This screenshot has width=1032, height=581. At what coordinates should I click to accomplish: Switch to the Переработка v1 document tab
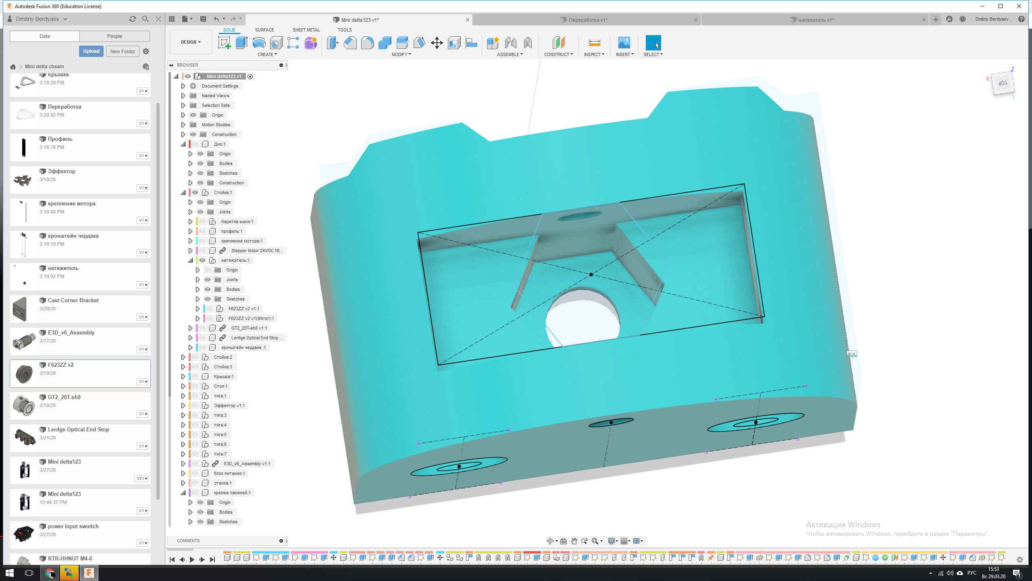click(x=587, y=20)
